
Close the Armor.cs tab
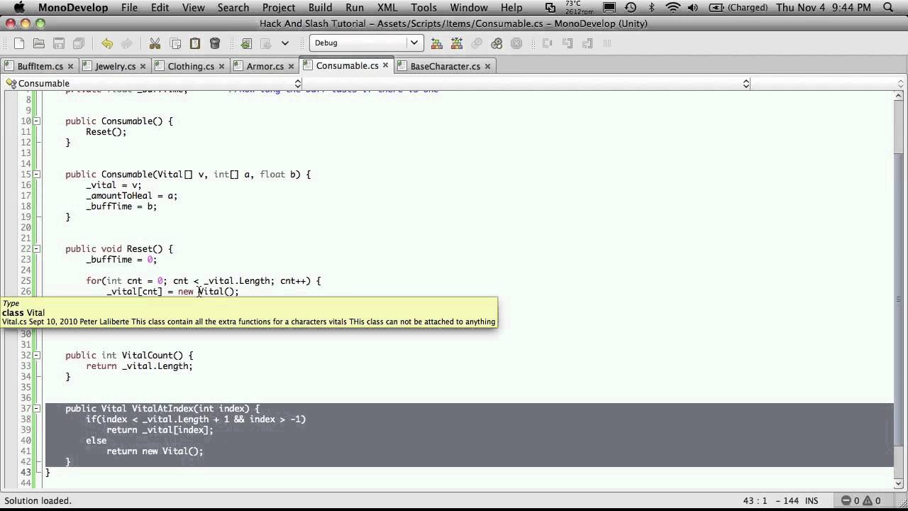point(291,66)
